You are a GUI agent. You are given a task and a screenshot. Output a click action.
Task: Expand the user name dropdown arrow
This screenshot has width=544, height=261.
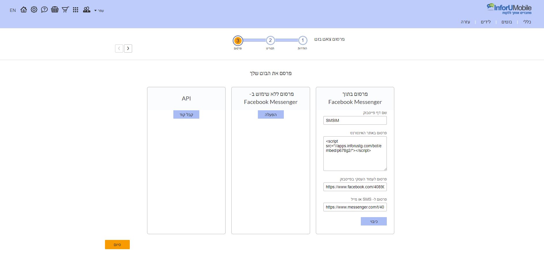click(x=95, y=11)
